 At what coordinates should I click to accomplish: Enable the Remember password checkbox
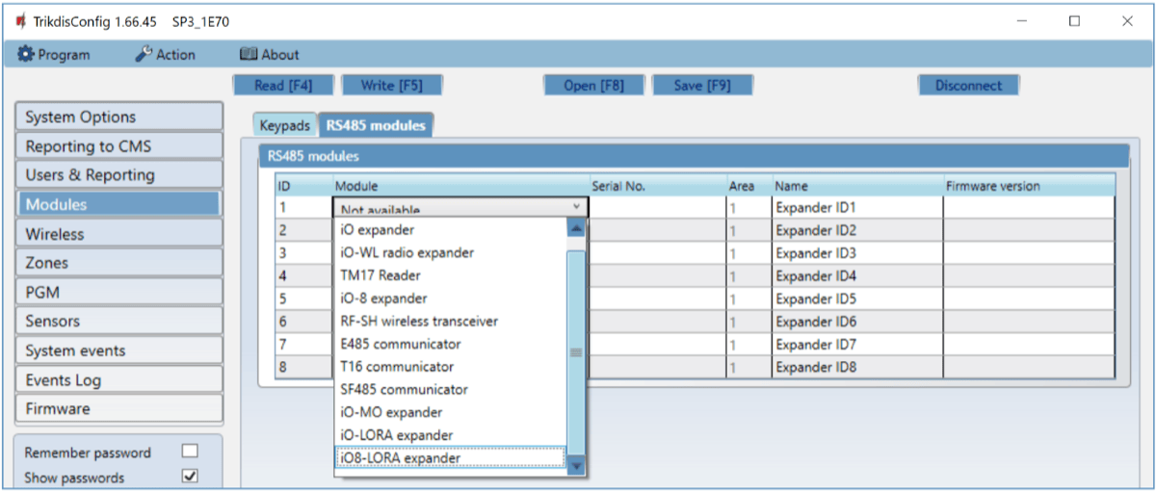tap(190, 452)
